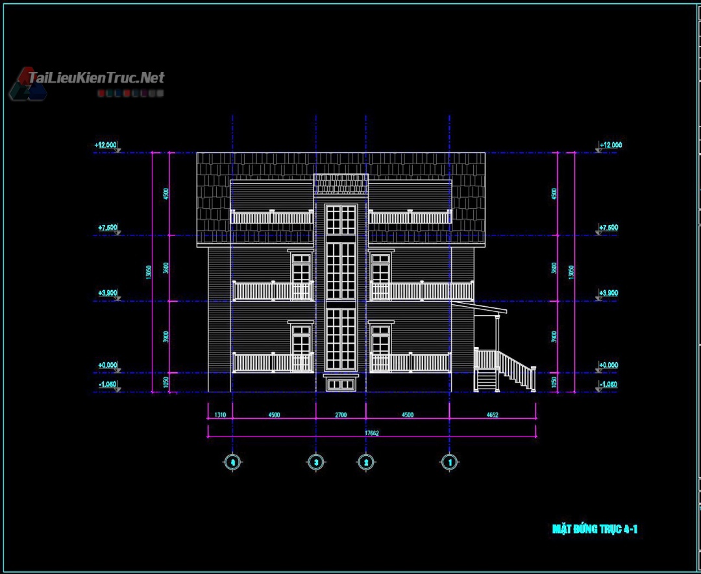701x574 pixels.
Task: Select the left +3.900 elevation marker
Action: tap(108, 293)
